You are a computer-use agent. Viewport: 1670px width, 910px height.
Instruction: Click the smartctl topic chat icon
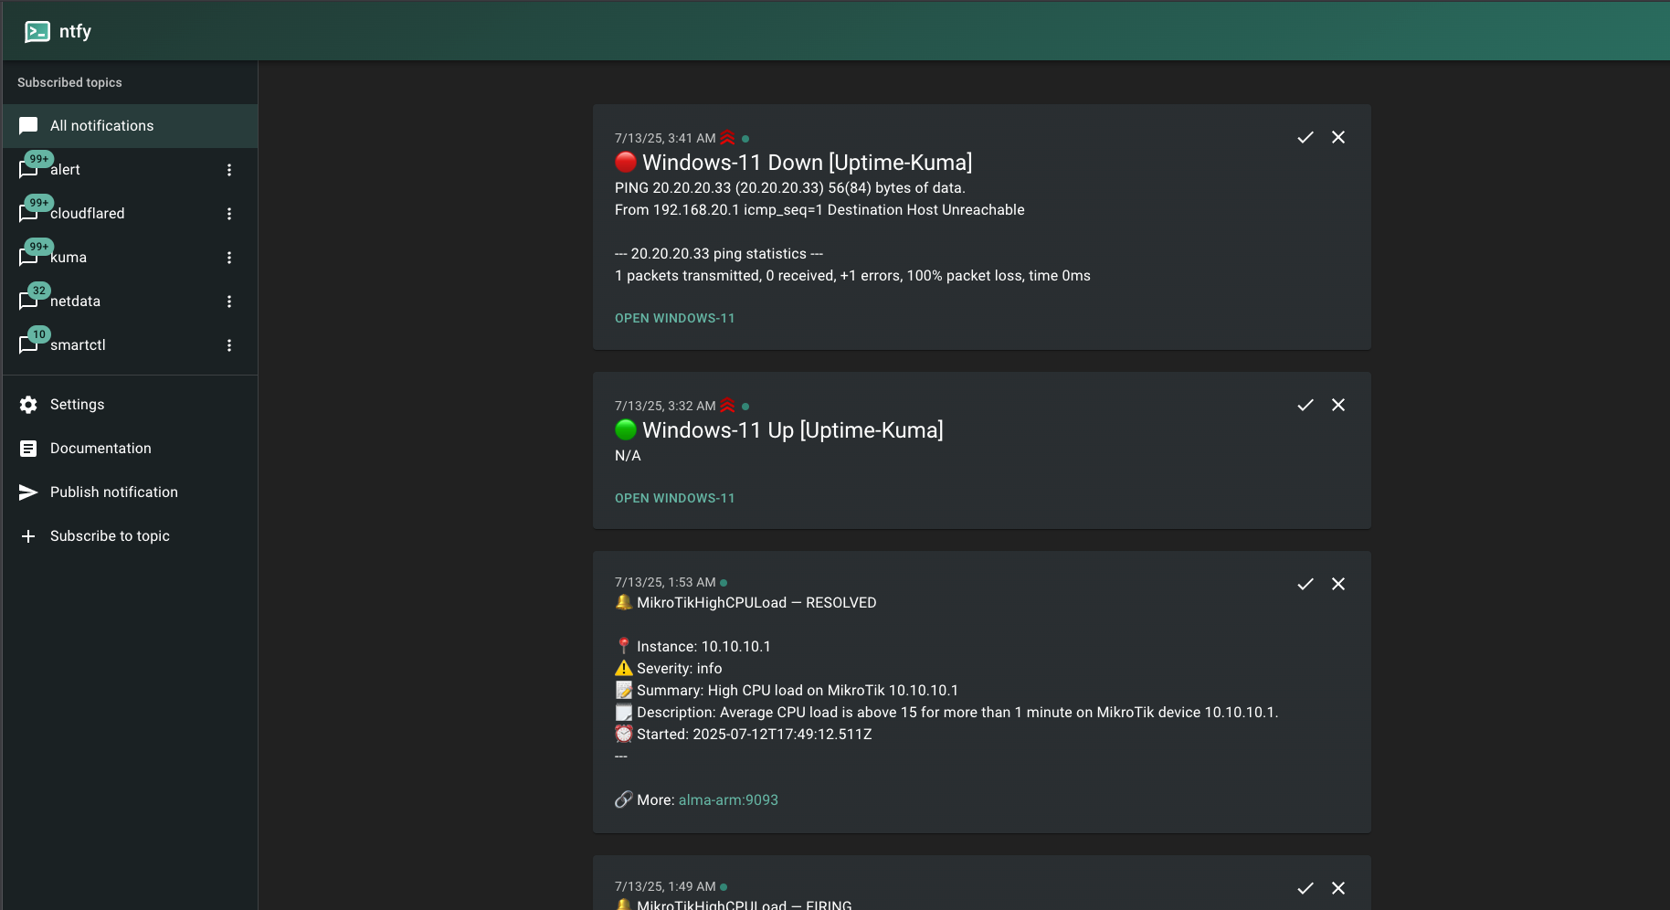28,345
